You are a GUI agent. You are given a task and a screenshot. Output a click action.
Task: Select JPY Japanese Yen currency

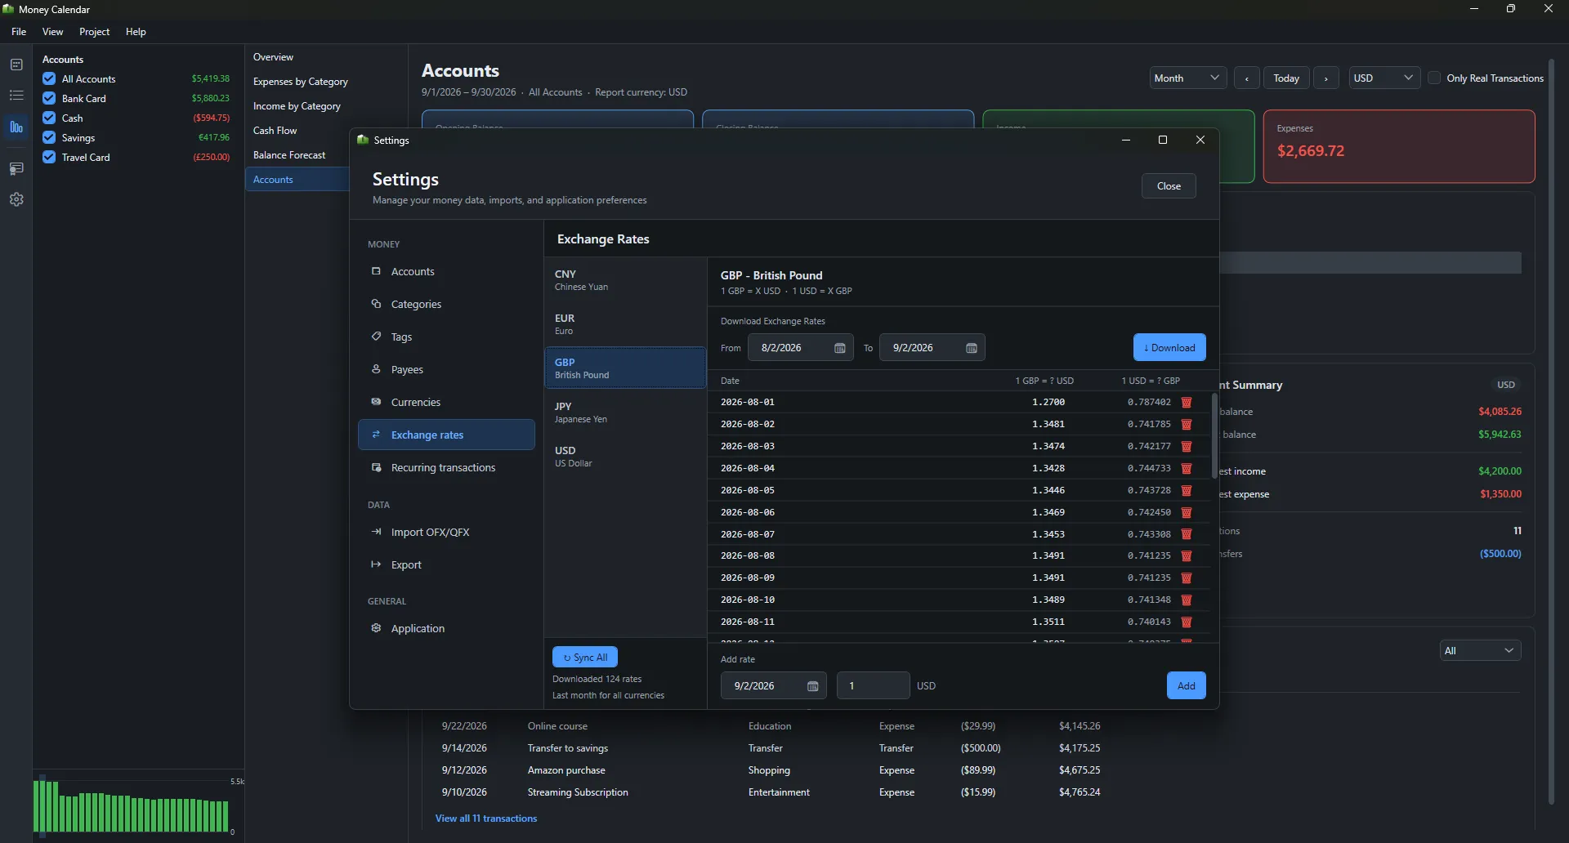625,413
